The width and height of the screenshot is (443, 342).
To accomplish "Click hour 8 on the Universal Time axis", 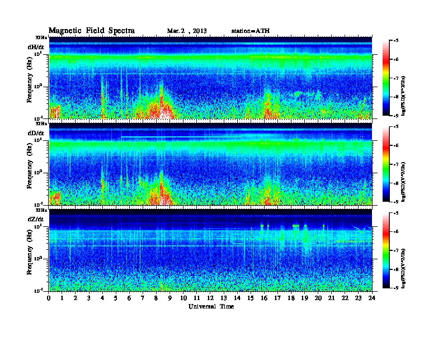I will [x=157, y=298].
